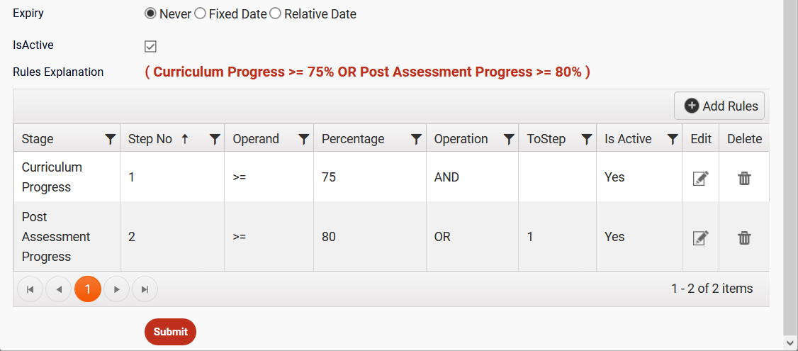Select the Relative Date expiry option

tap(275, 13)
